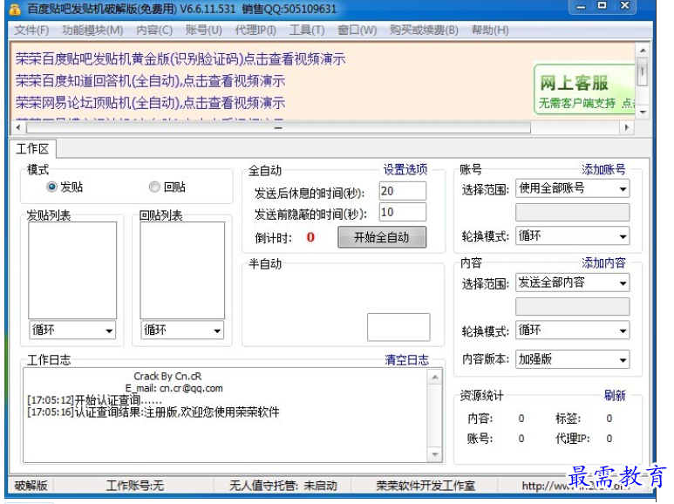This screenshot has height=504, width=674.
Task: Click the banner's scroll right arrow
Action: 627,127
